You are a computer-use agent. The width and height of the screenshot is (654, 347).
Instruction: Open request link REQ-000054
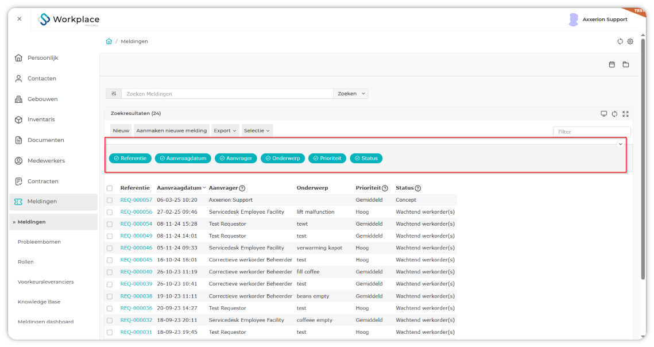coord(137,224)
